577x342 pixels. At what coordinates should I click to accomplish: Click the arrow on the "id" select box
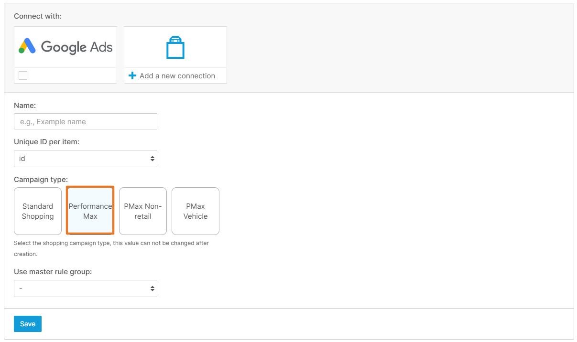(152, 159)
